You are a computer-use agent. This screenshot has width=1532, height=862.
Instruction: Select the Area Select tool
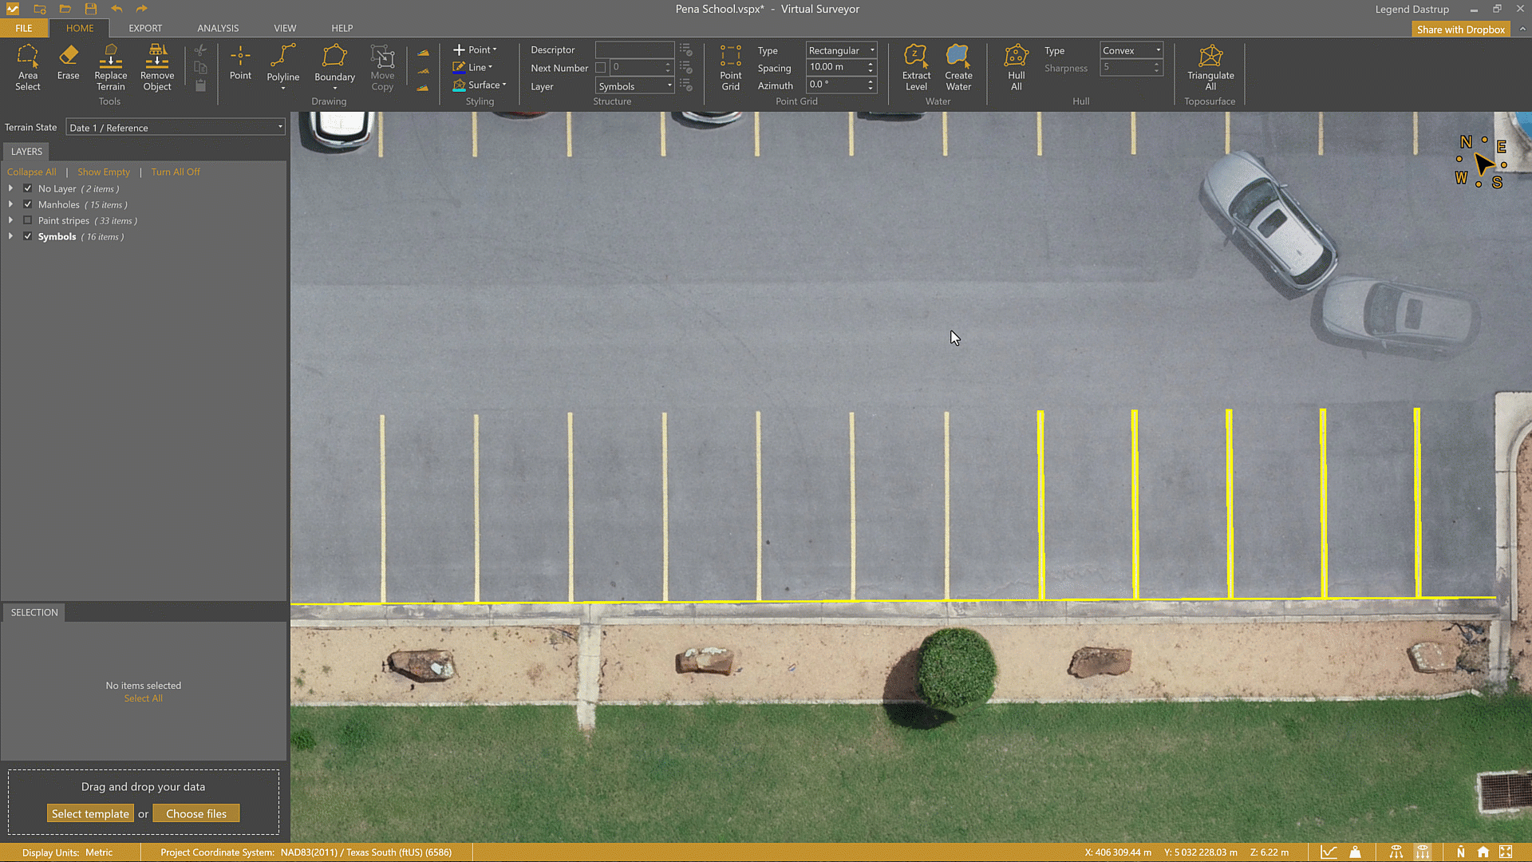(27, 67)
